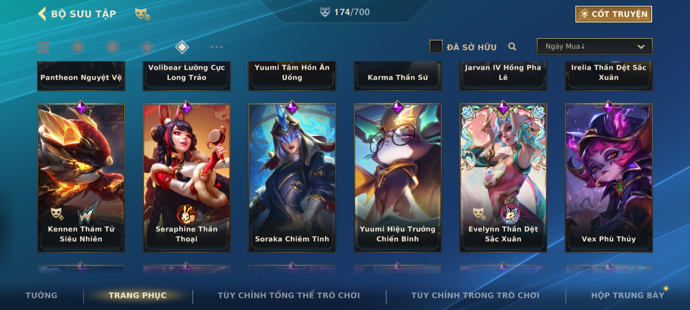Select the diamond rarity filter icon

[182, 47]
